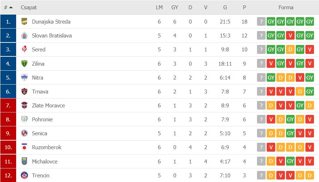319x182 pixels.
Task: Click Slovan Bratislava's red V form badge
Action: [290, 35]
